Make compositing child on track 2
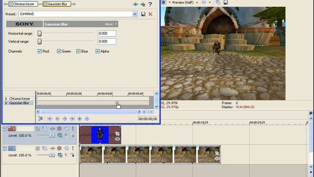The image size is (314, 177). pyautogui.click(x=73, y=155)
